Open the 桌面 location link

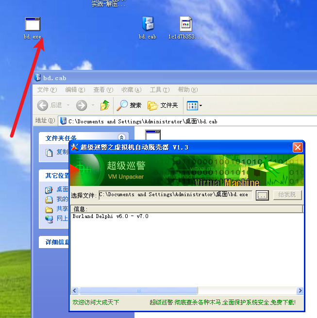[62, 189]
